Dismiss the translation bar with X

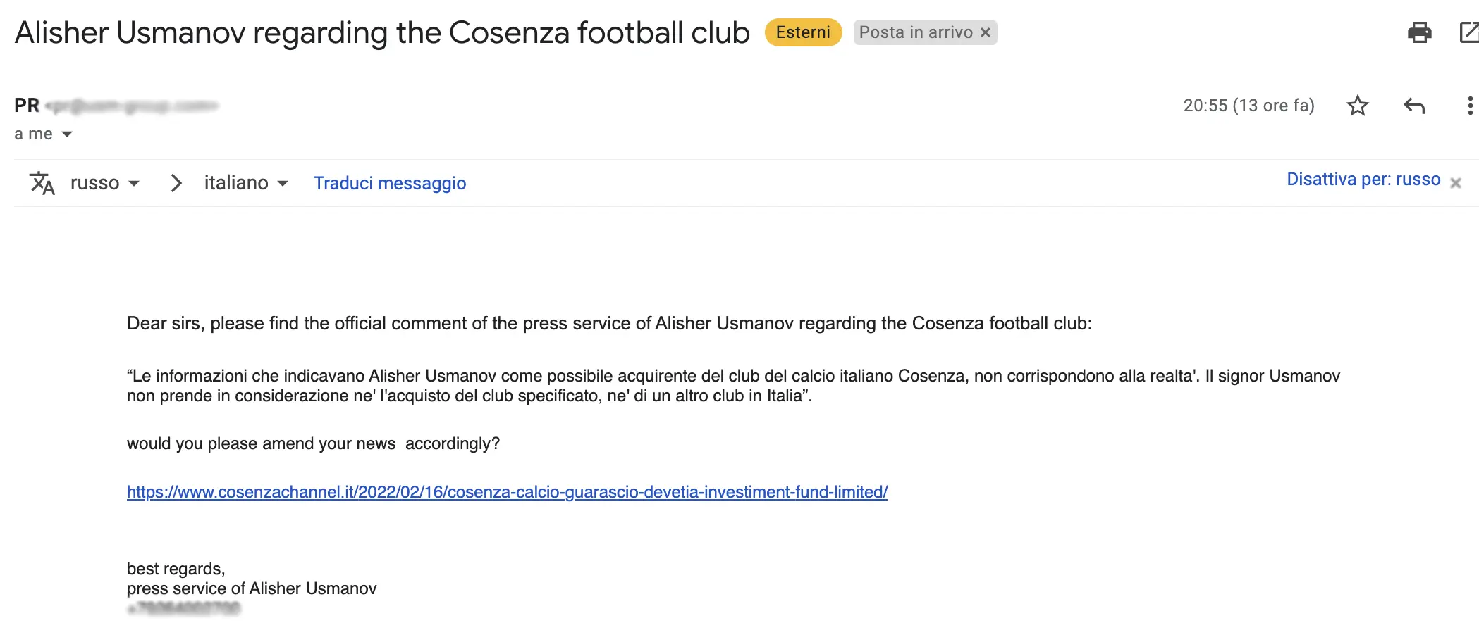1455,182
